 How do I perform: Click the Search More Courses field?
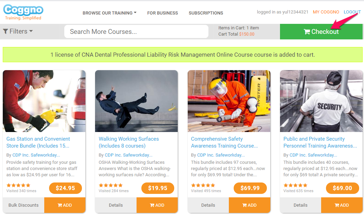136,31
